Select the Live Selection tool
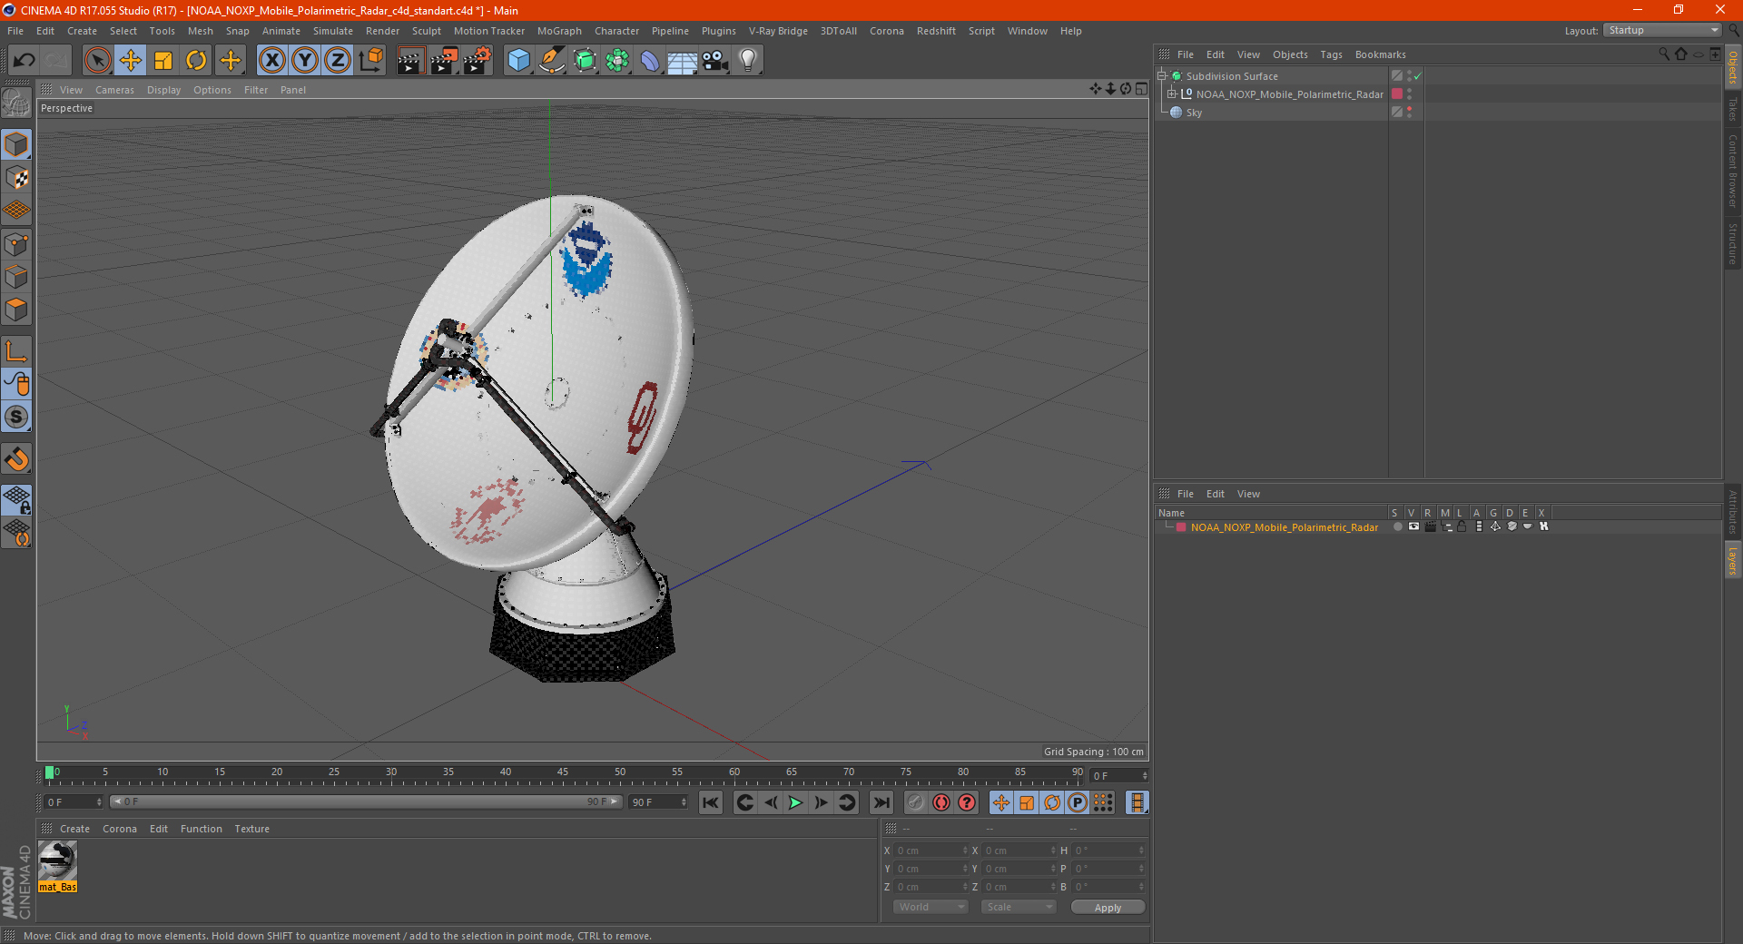Viewport: 1743px width, 944px height. (97, 61)
